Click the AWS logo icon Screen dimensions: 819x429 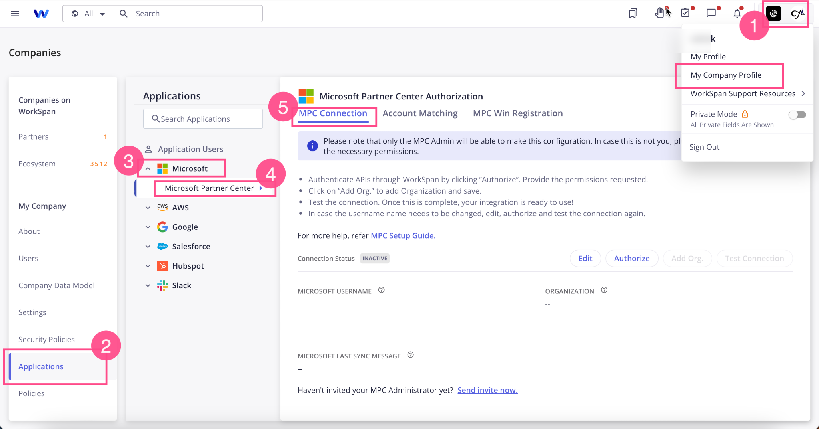tap(162, 207)
